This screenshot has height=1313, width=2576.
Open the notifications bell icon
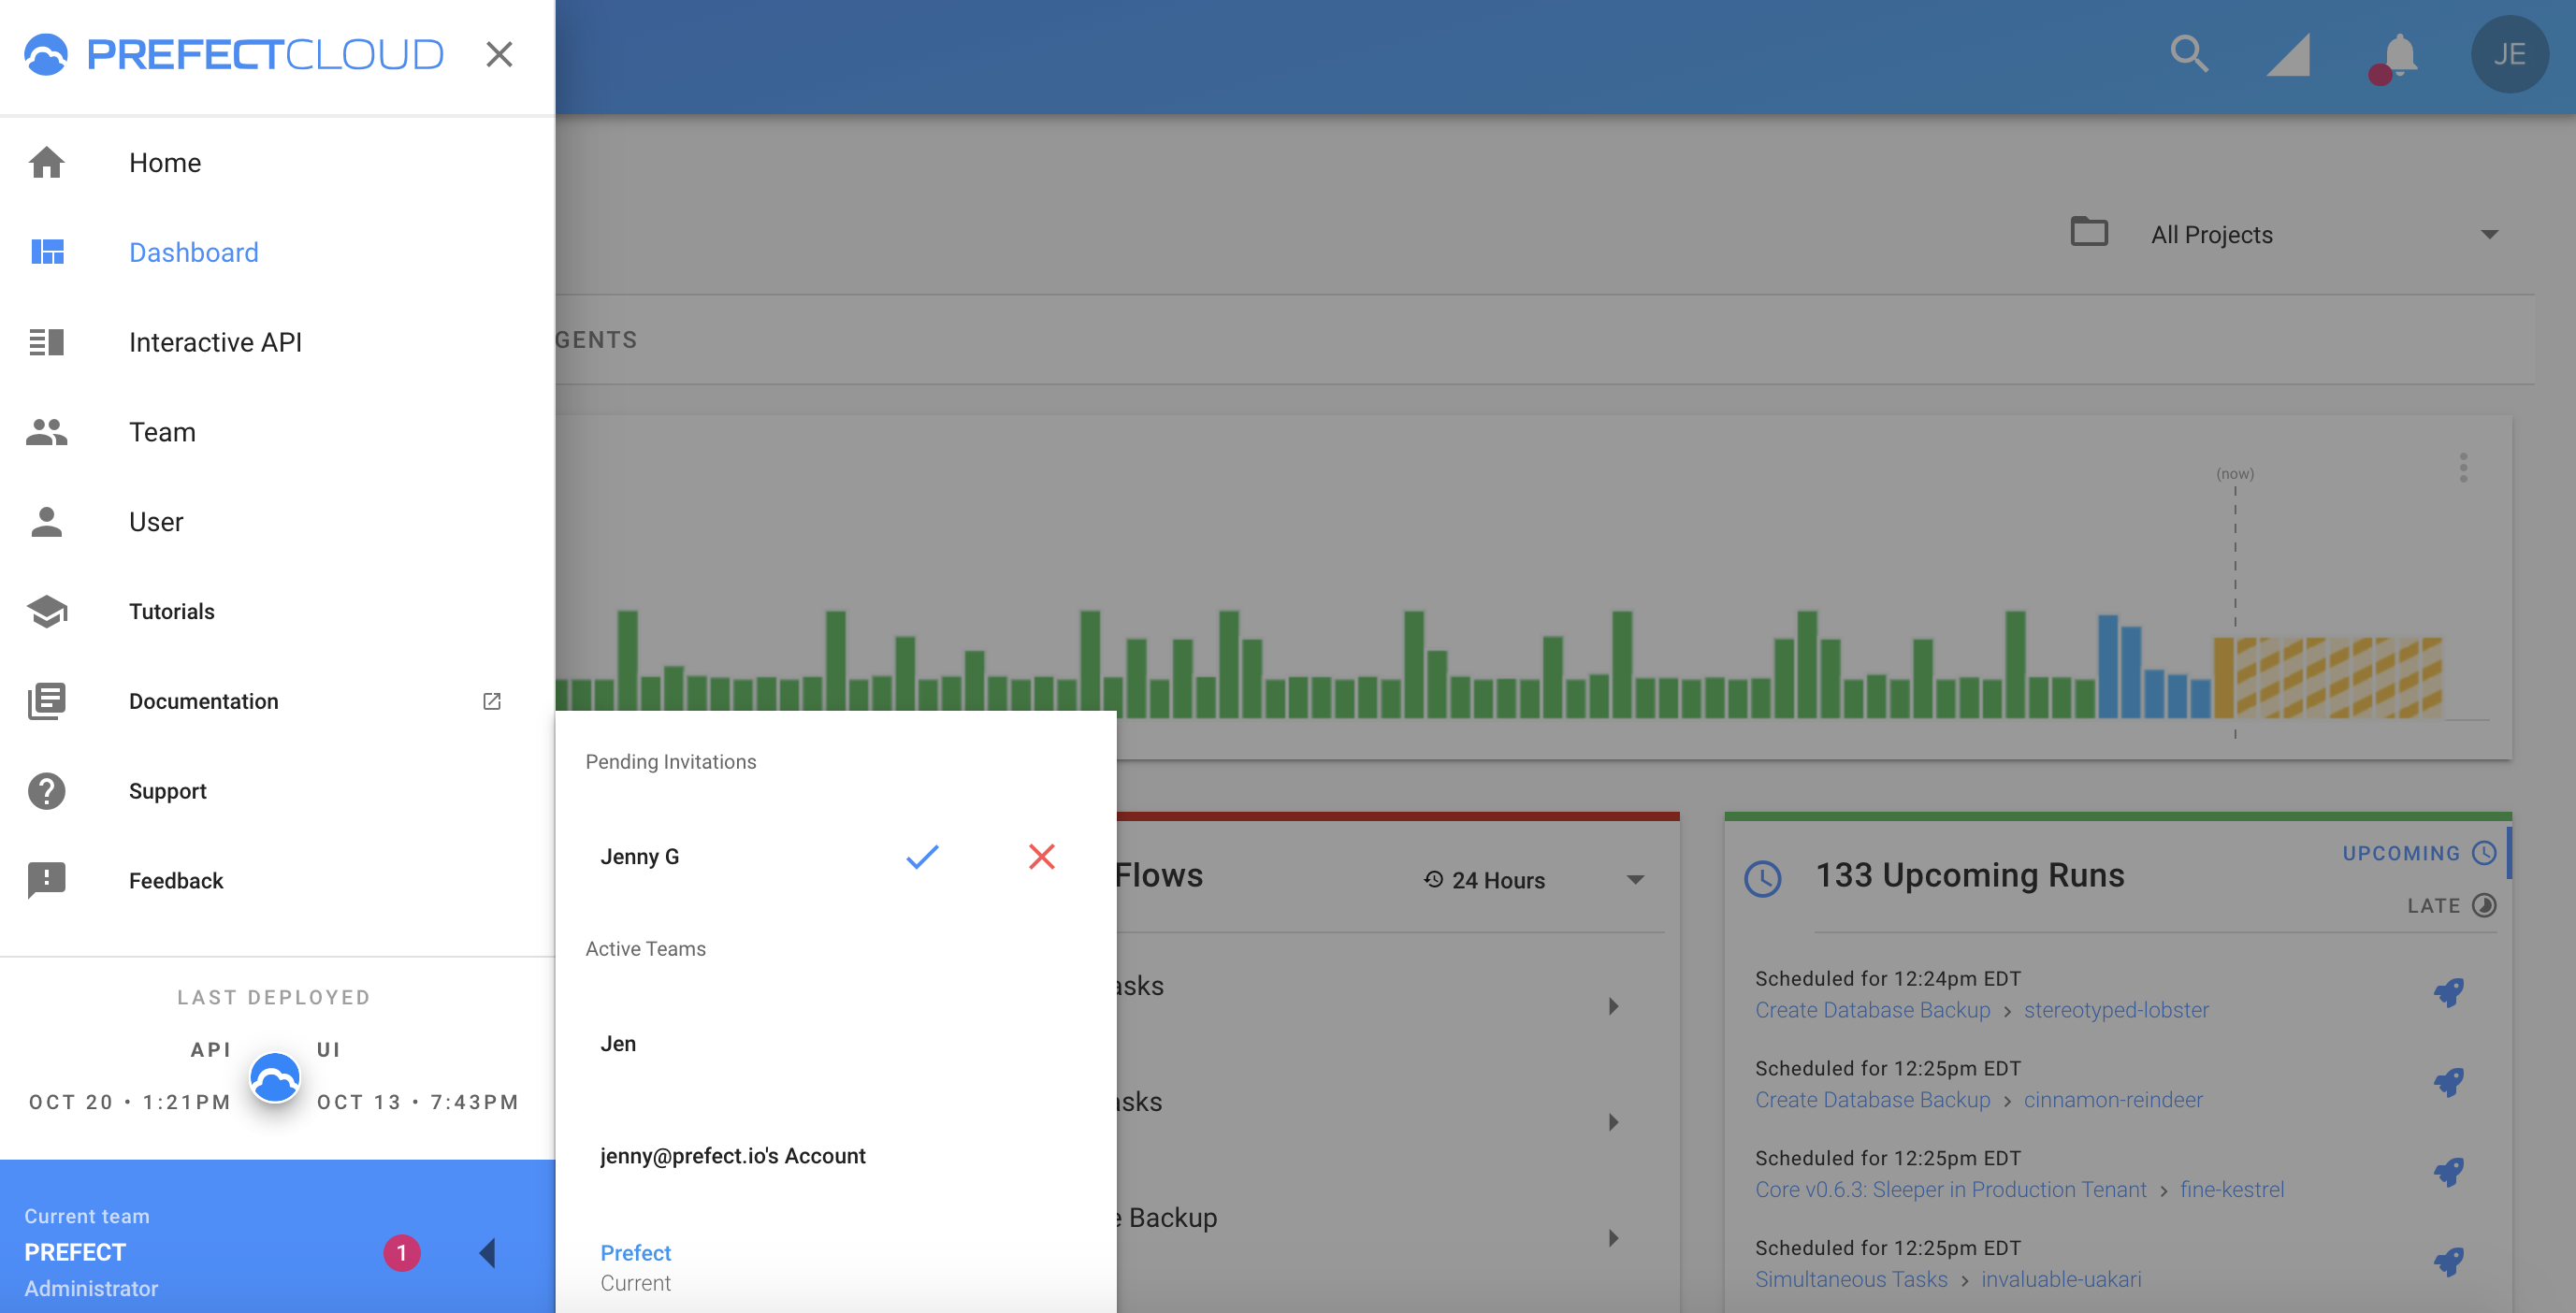tap(2398, 55)
